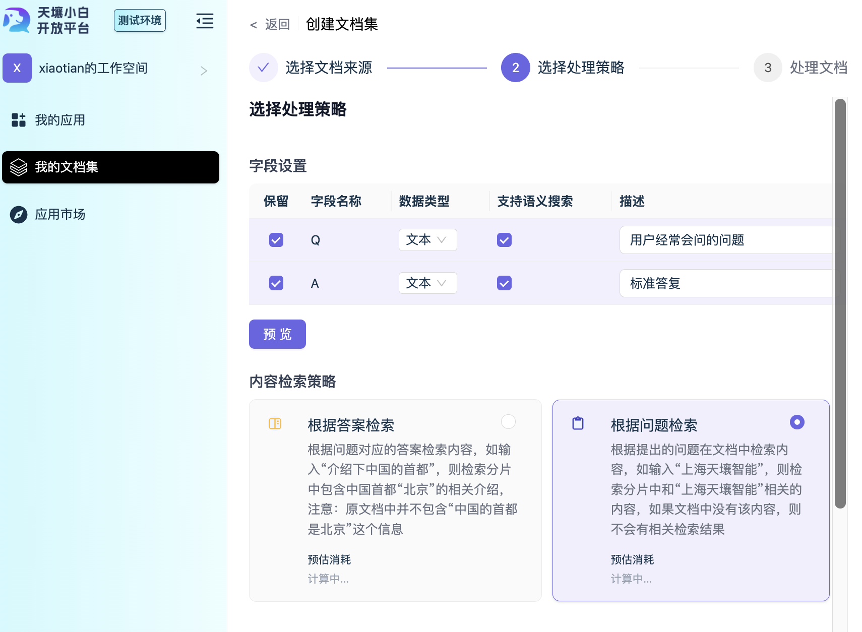Screen dimensions: 862x632
Task: Select the 处理文档 step label
Action: 819,68
